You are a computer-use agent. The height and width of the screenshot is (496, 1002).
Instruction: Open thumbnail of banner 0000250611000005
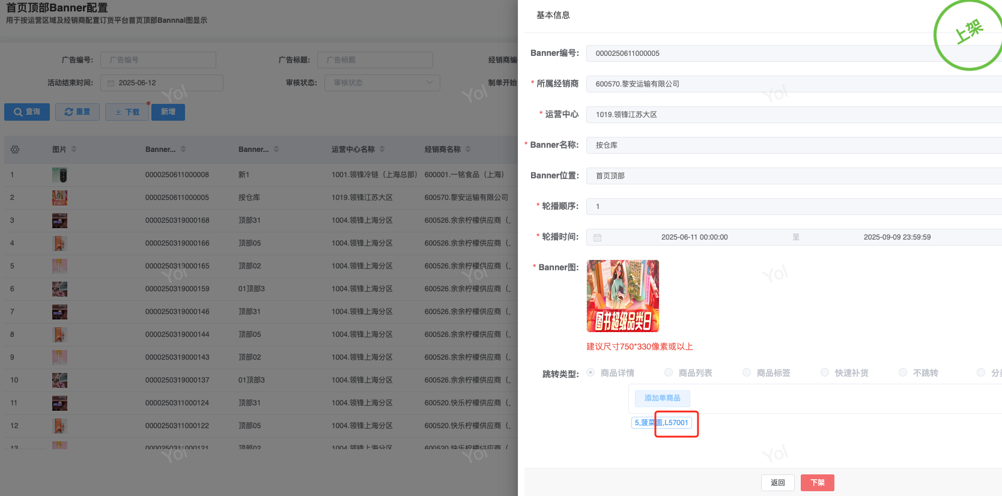[59, 198]
